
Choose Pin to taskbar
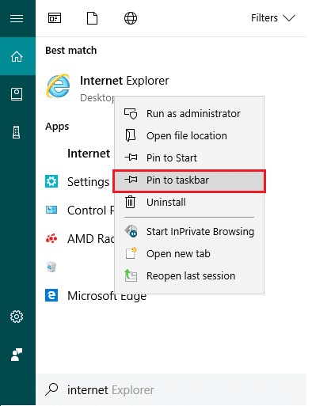189,180
